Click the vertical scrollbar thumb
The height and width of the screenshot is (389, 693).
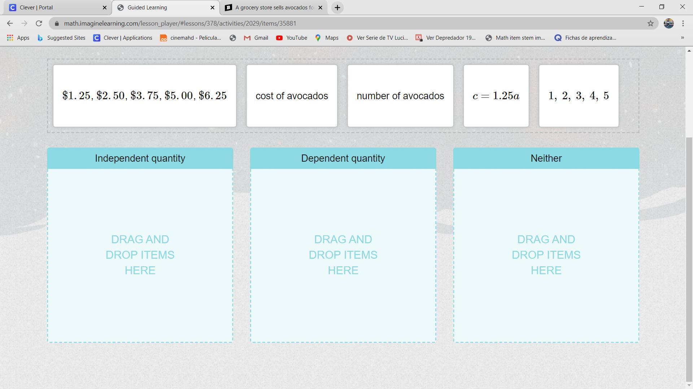coord(689,259)
